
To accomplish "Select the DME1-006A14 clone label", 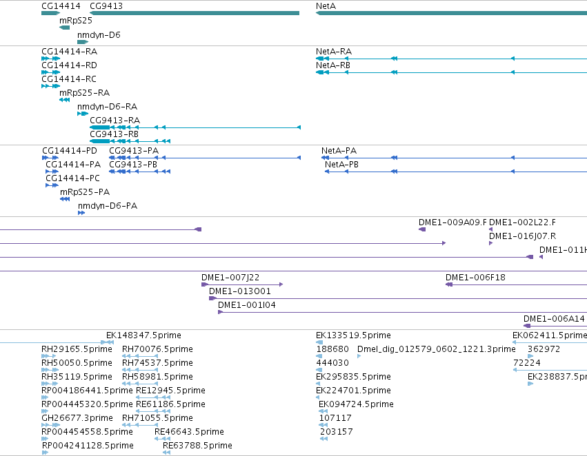I will (x=554, y=319).
